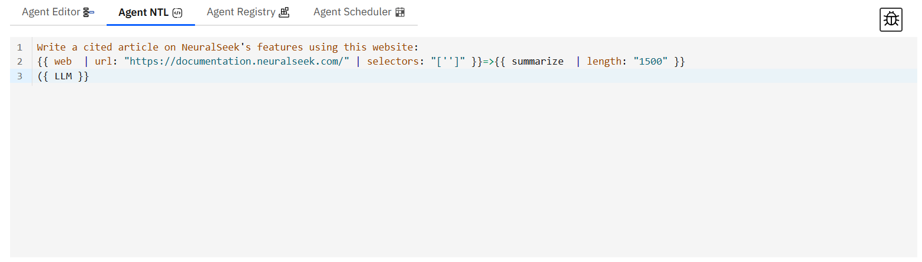922x262 pixels.
Task: Click the LLM token on line 3
Action: pos(63,76)
